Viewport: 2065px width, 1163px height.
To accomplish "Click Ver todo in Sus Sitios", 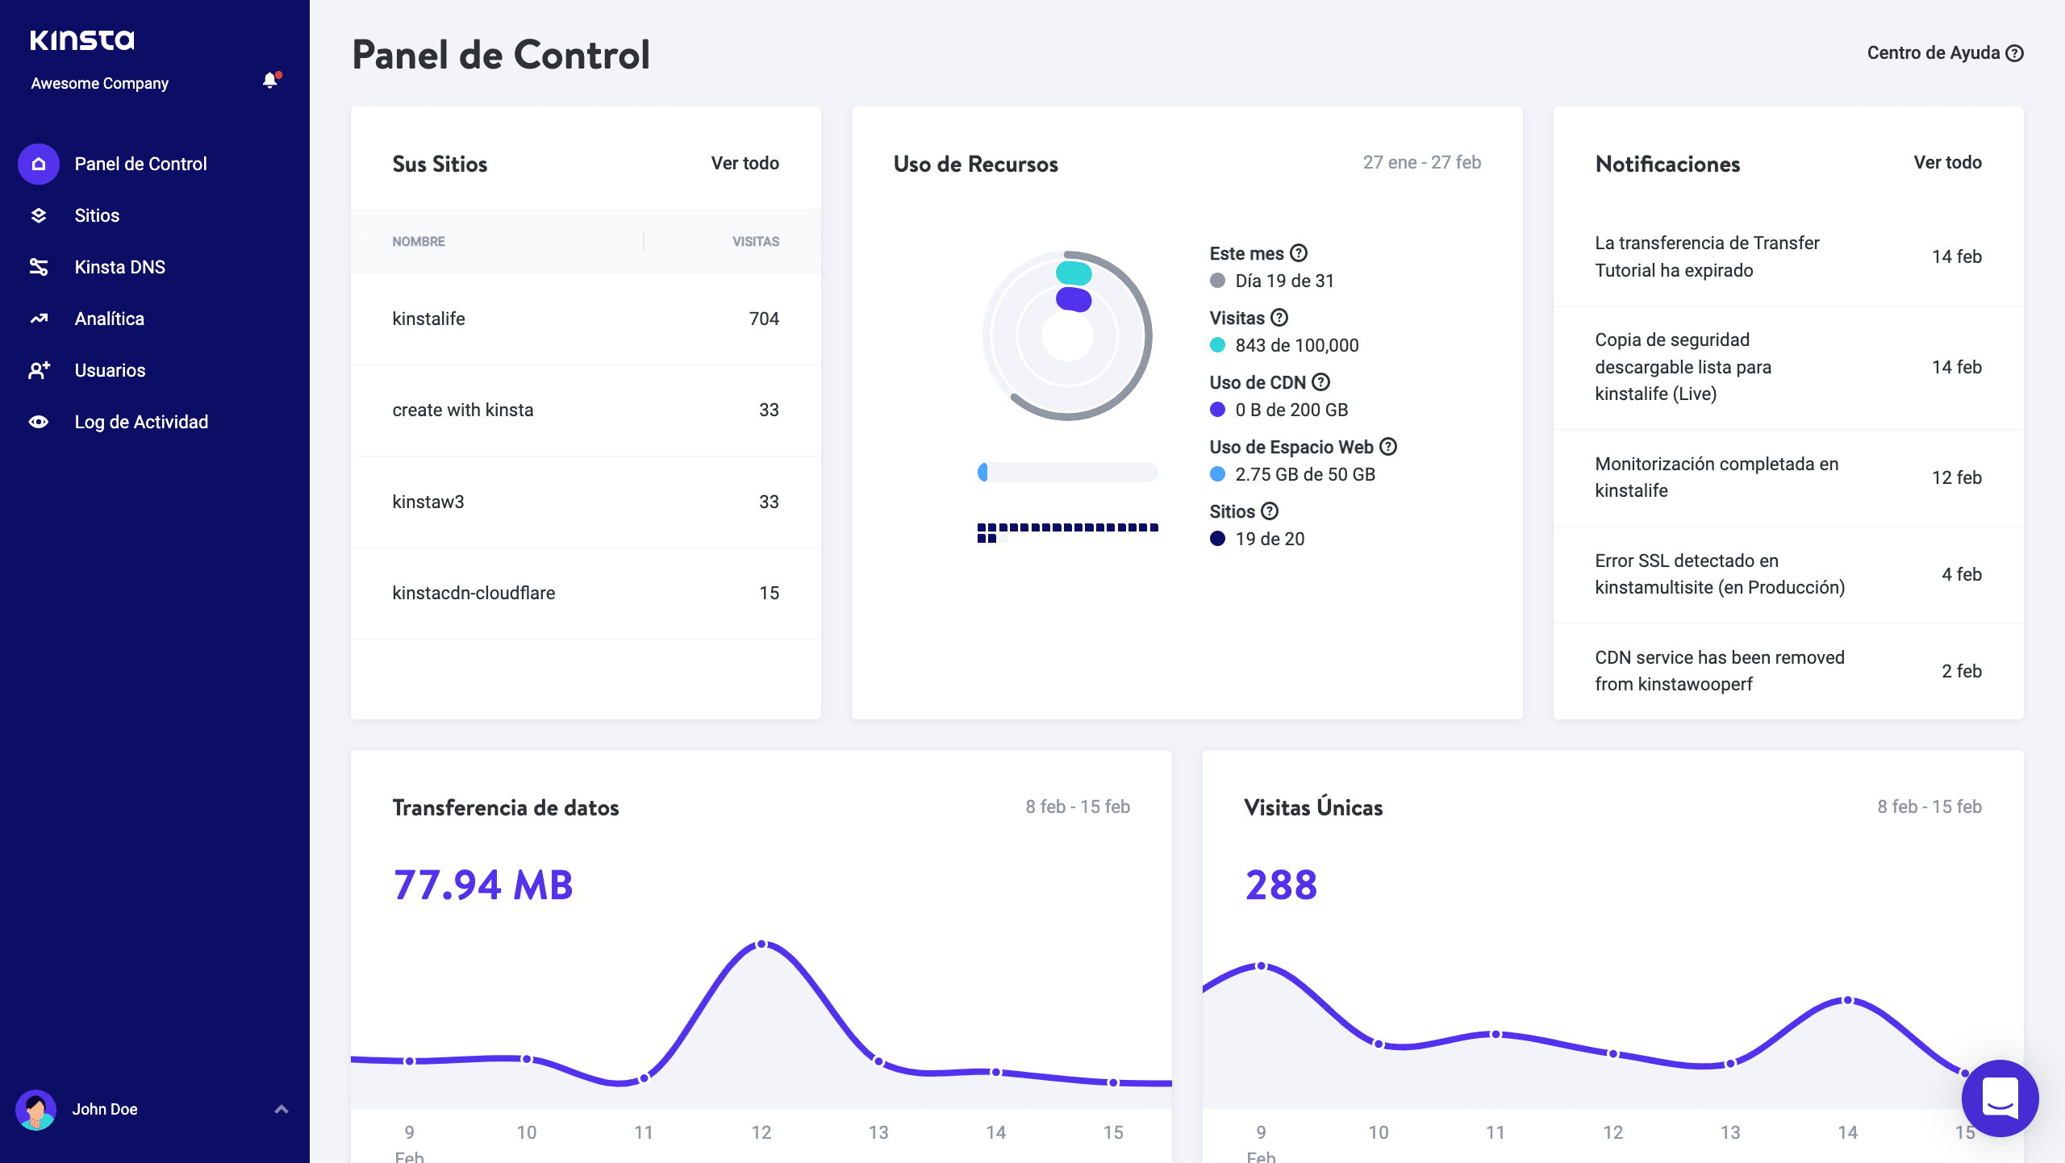I will (x=745, y=164).
